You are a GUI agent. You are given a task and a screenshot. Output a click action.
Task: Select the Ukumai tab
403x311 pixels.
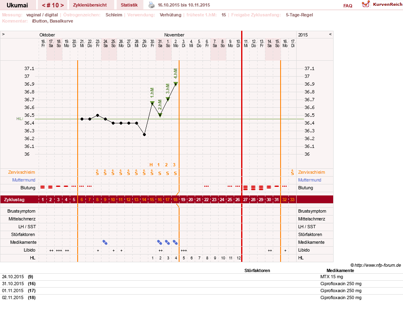click(17, 5)
